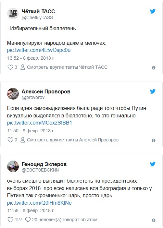Open Чёткий ТАСС profile avatar

[x=13, y=14]
